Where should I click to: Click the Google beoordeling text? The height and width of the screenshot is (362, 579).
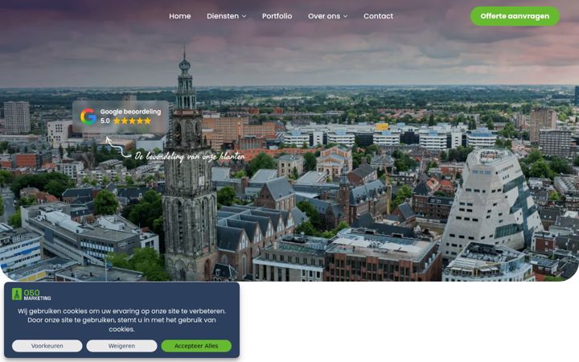(131, 112)
